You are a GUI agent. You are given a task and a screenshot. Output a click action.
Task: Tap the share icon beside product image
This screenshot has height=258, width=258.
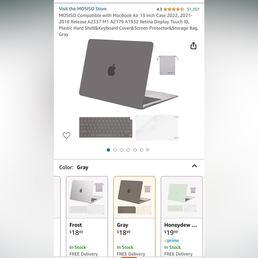pyautogui.click(x=193, y=46)
